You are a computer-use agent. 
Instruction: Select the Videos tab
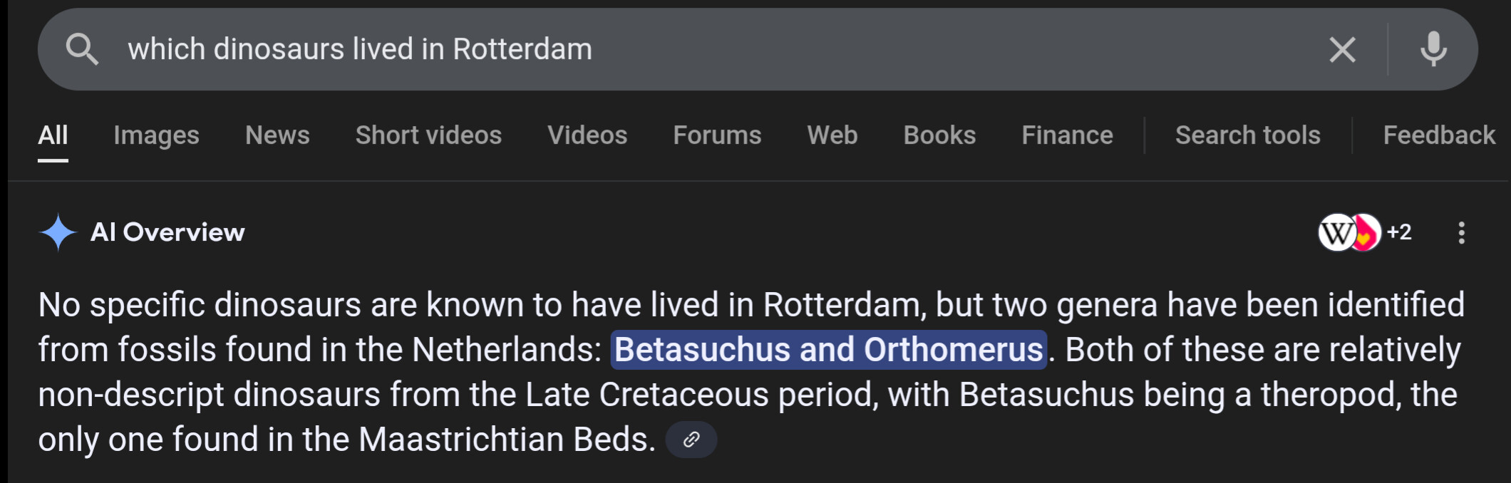click(587, 135)
